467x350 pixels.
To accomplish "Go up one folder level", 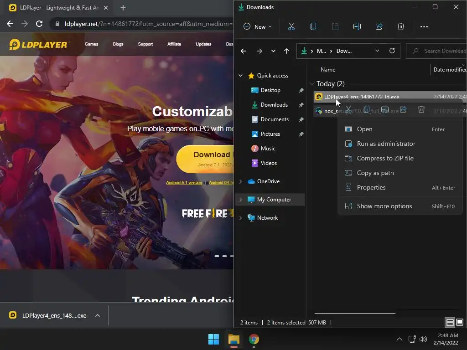I will tap(286, 51).
